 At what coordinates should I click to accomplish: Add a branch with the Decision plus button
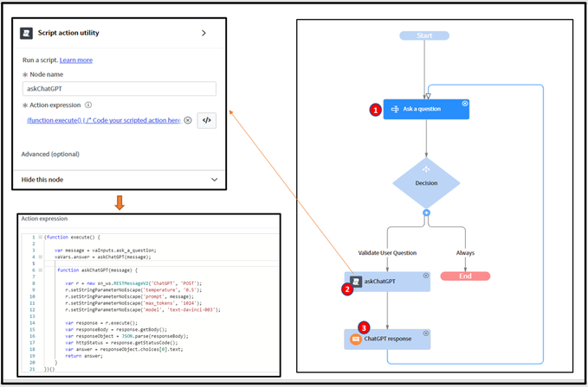(x=426, y=213)
